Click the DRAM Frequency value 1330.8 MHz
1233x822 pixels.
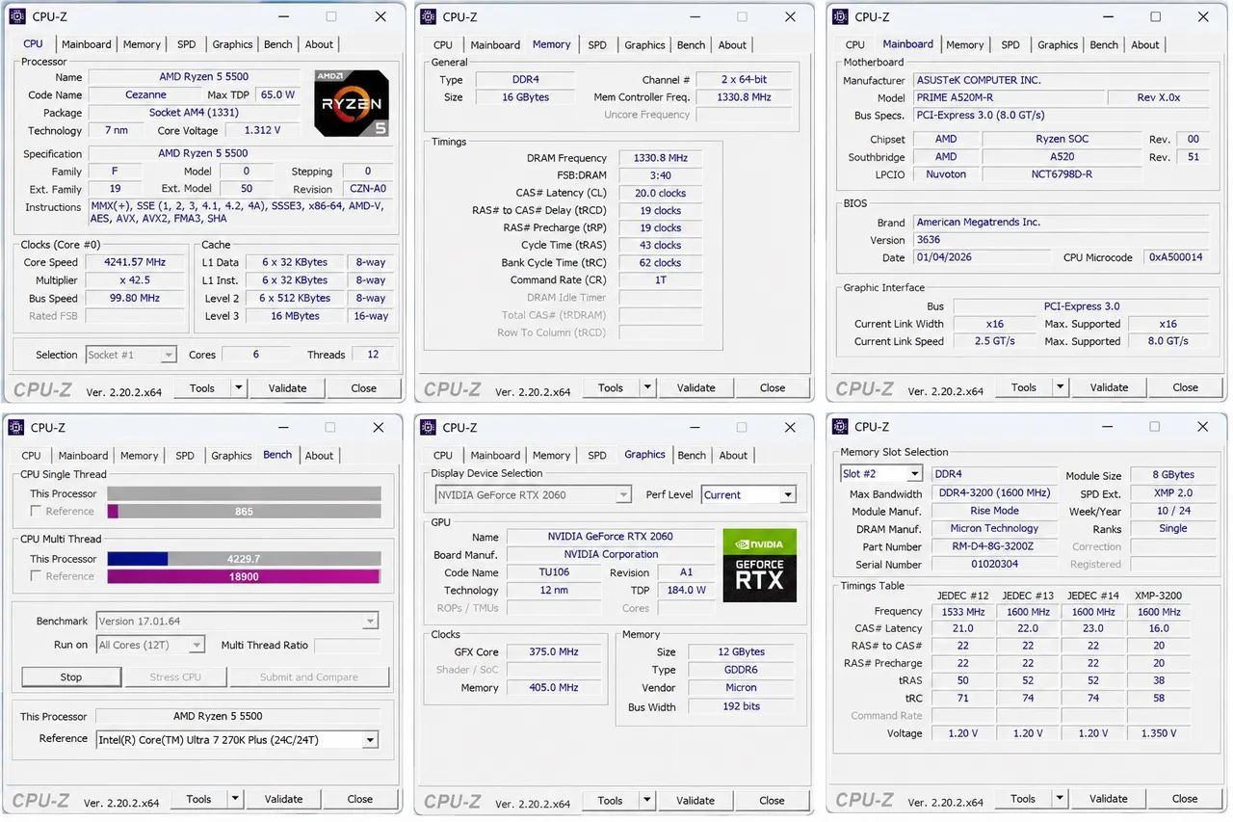pyautogui.click(x=660, y=158)
